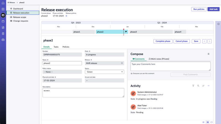The image size is (221, 124).
Task: Go to next phase arrow
Action: coord(209,41)
